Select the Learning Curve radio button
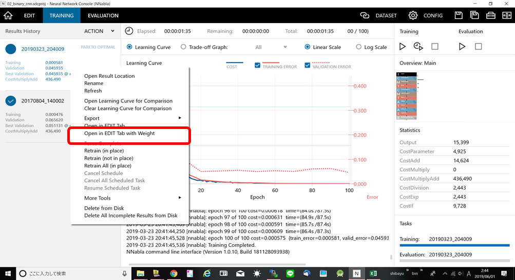This screenshot has height=280, width=515. [x=129, y=47]
